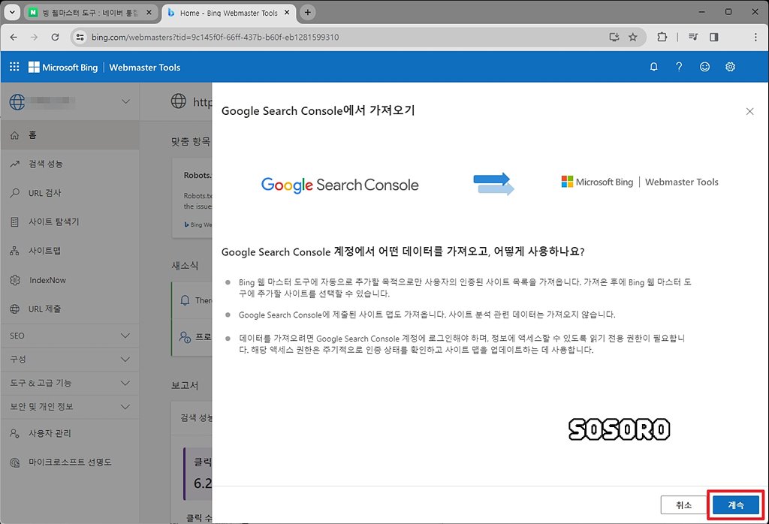The height and width of the screenshot is (524, 769).
Task: Click the IndexNow gear icon
Action: coord(15,280)
